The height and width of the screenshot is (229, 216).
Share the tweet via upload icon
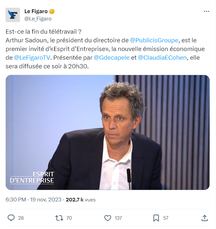(x=204, y=218)
